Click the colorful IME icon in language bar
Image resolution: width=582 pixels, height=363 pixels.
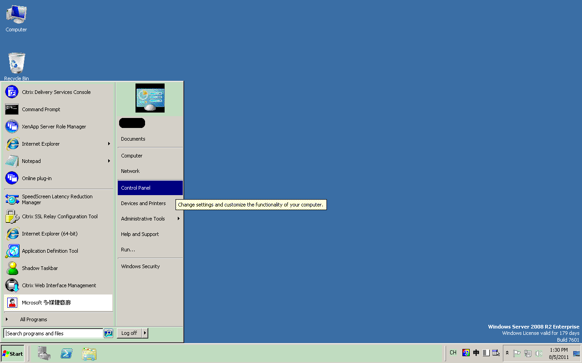point(466,353)
